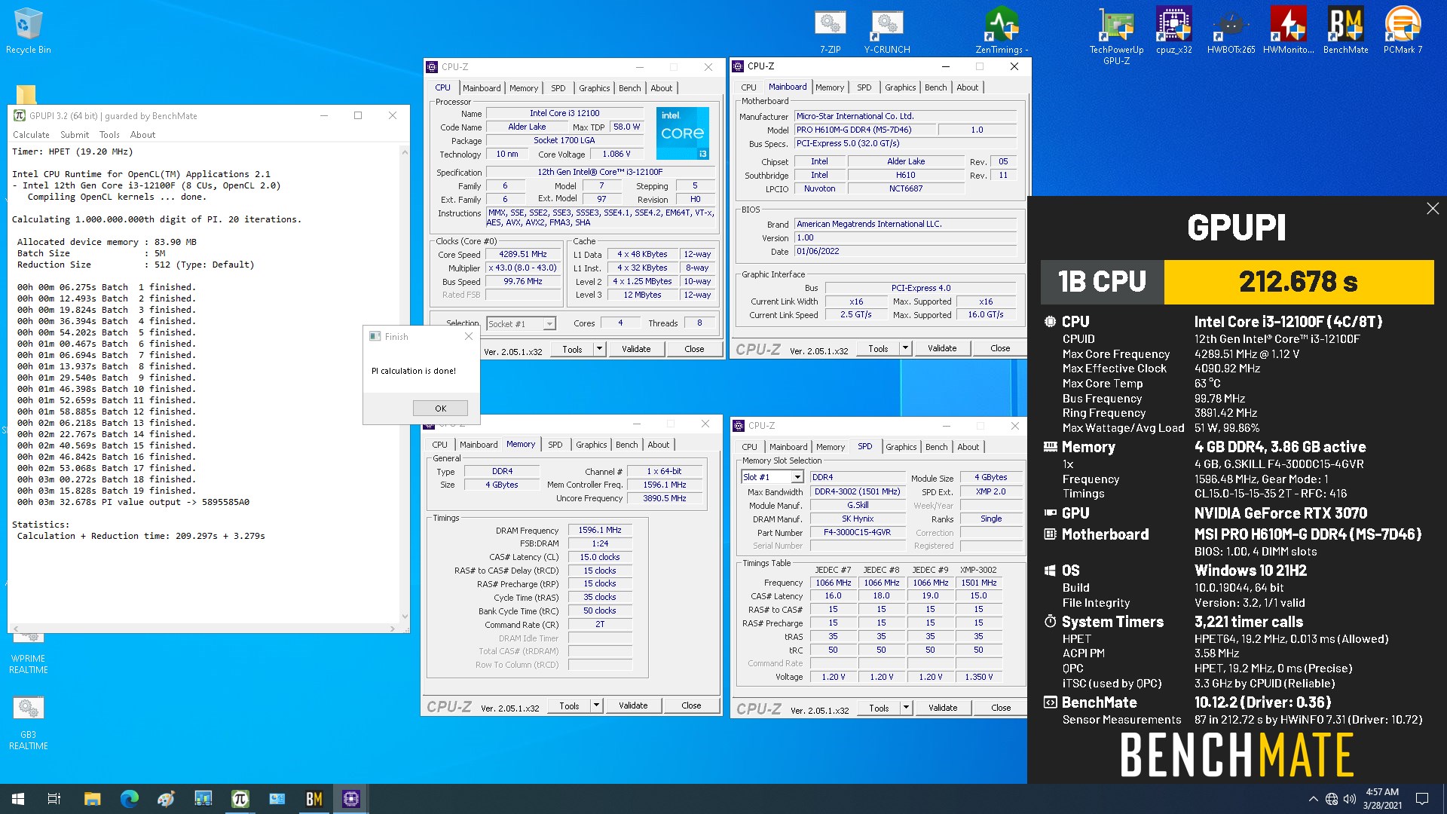Open Windows Start menu
Viewport: 1447px width, 814px height.
pyautogui.click(x=18, y=799)
